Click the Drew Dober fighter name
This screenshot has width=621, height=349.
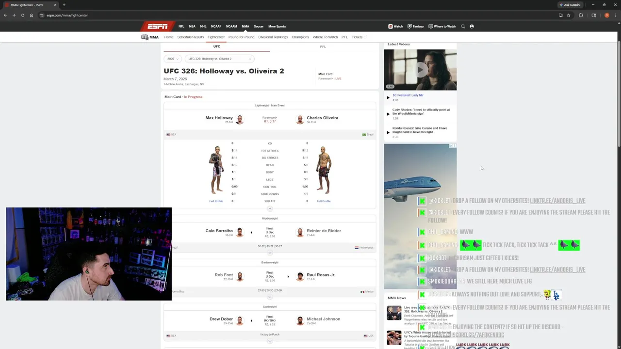point(221,319)
